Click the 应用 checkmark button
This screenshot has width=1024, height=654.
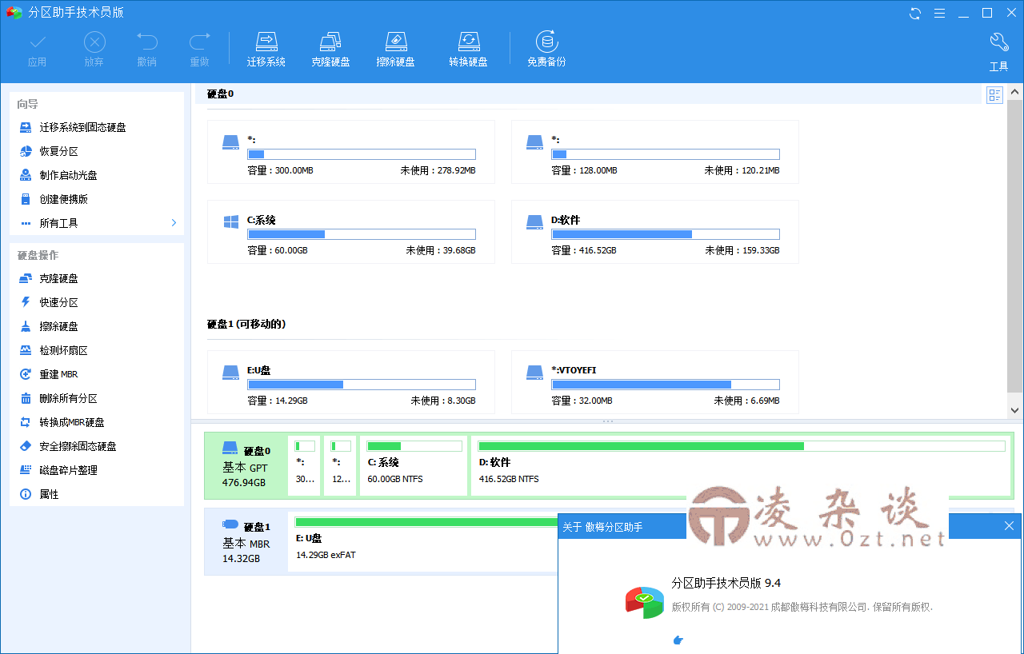tap(37, 50)
